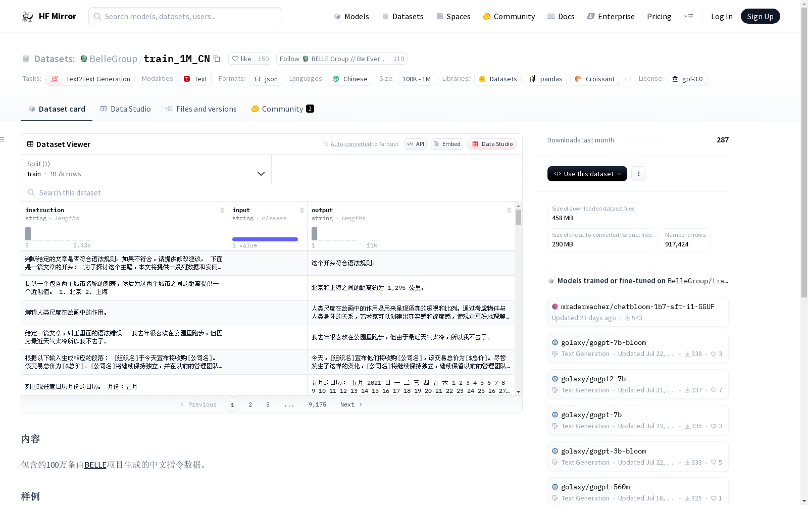Image resolution: width=808 pixels, height=505 pixels.
Task: Open golaxy/gogpt-560m model
Action: click(x=638, y=492)
